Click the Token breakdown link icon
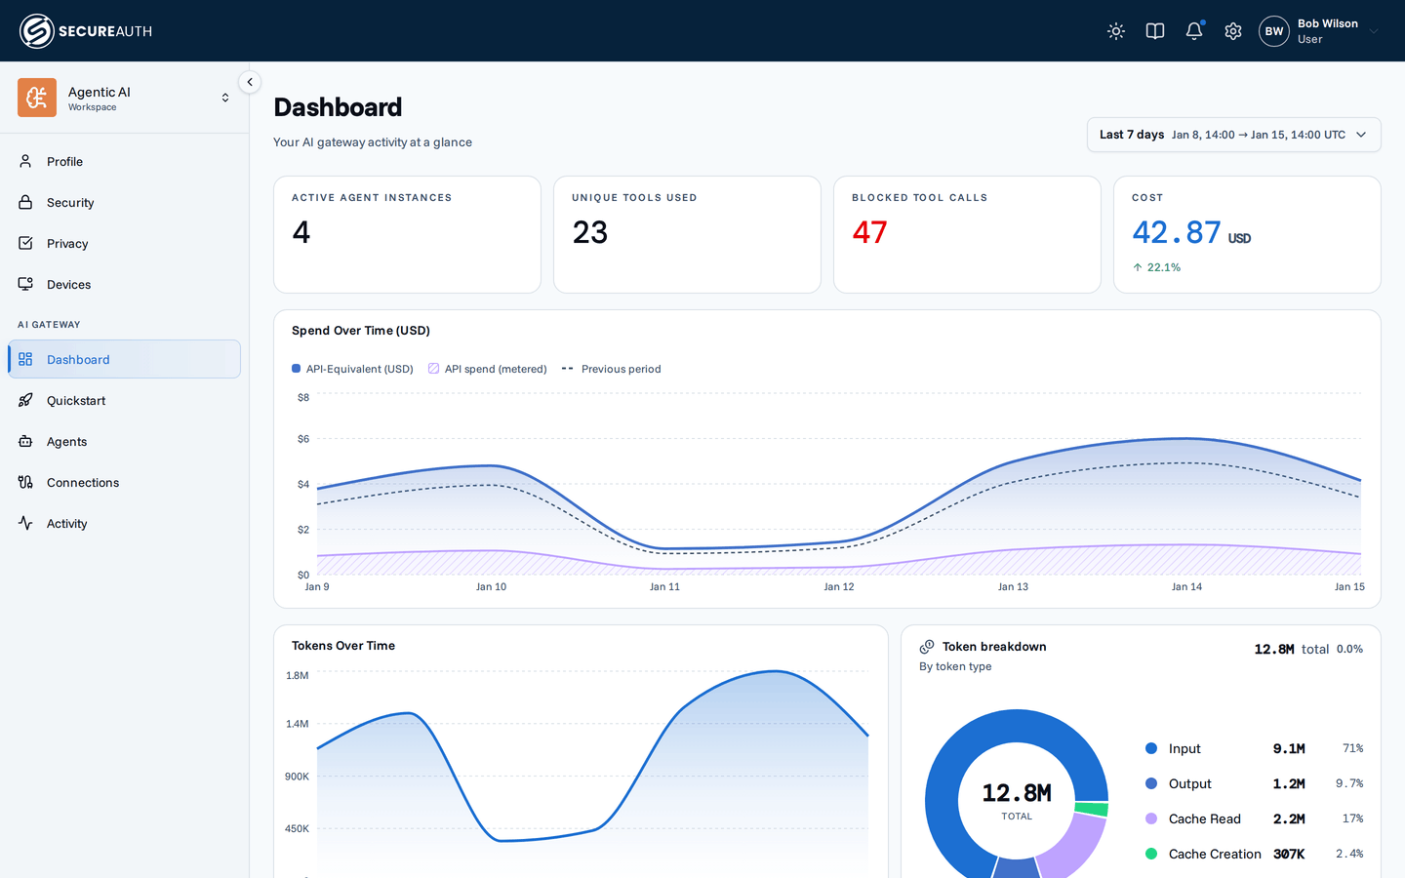The image size is (1405, 878). coord(927,647)
